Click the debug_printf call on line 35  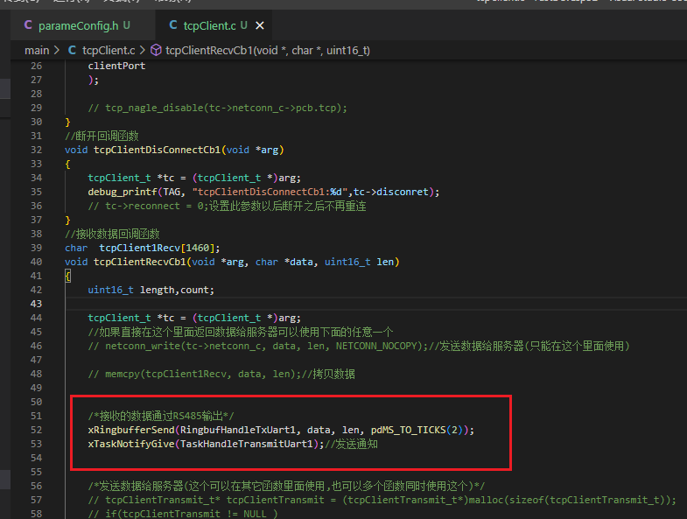click(123, 192)
